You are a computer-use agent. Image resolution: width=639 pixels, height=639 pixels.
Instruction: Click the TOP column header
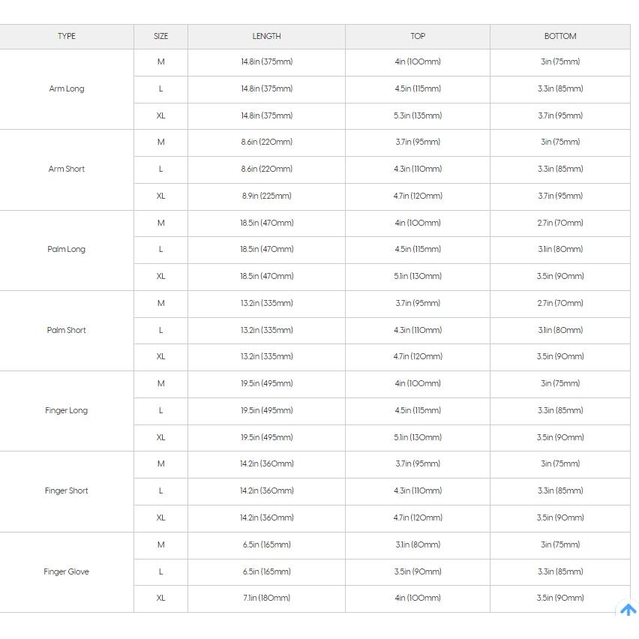coord(418,36)
